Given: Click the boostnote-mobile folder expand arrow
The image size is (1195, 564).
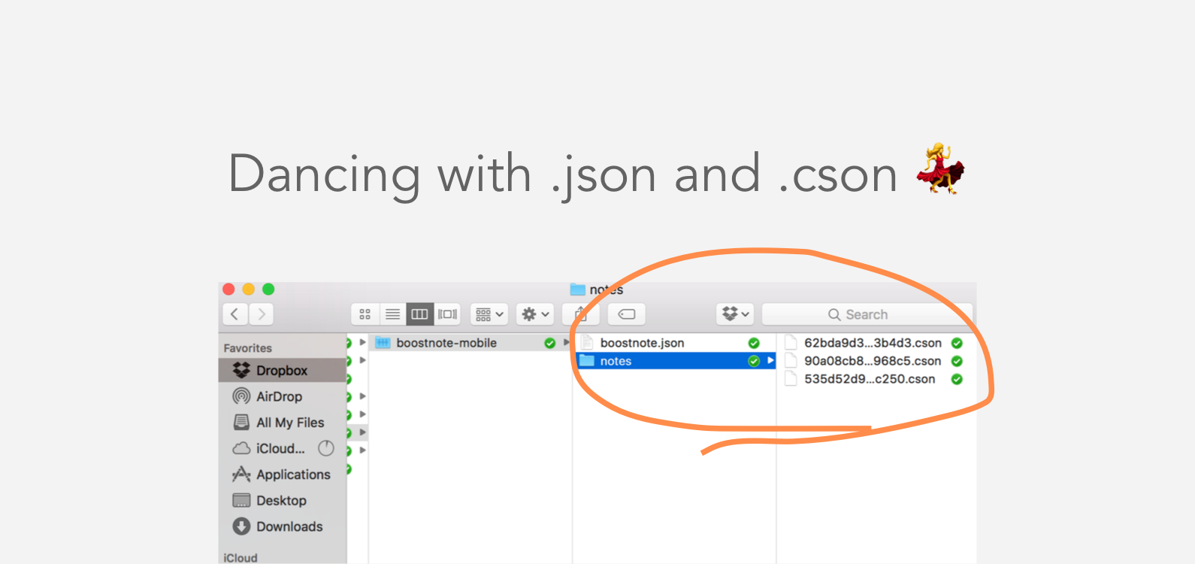Looking at the screenshot, I should pyautogui.click(x=567, y=343).
